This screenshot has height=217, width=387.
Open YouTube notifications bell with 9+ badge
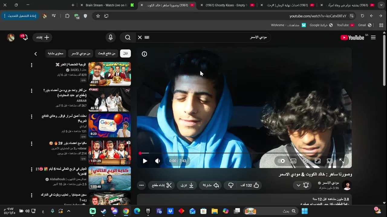(24, 37)
